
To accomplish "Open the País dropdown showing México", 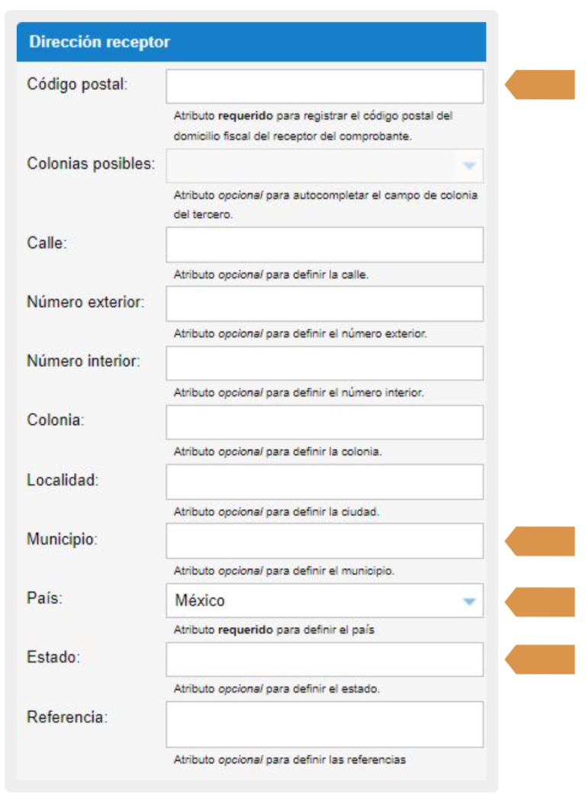I will 324,601.
